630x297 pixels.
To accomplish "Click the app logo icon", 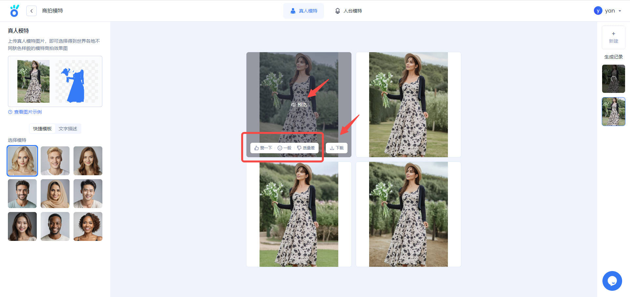I will pyautogui.click(x=14, y=11).
